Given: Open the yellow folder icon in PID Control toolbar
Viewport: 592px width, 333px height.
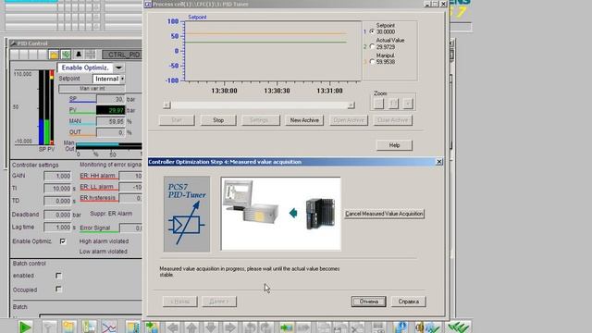Looking at the screenshot, I should point(54,55).
